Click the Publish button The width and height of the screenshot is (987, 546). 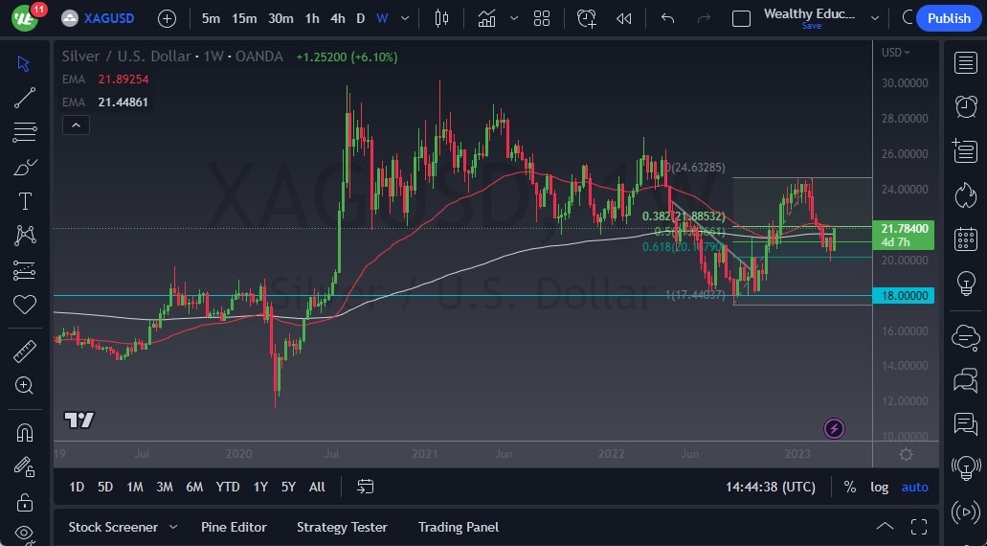pyautogui.click(x=949, y=18)
